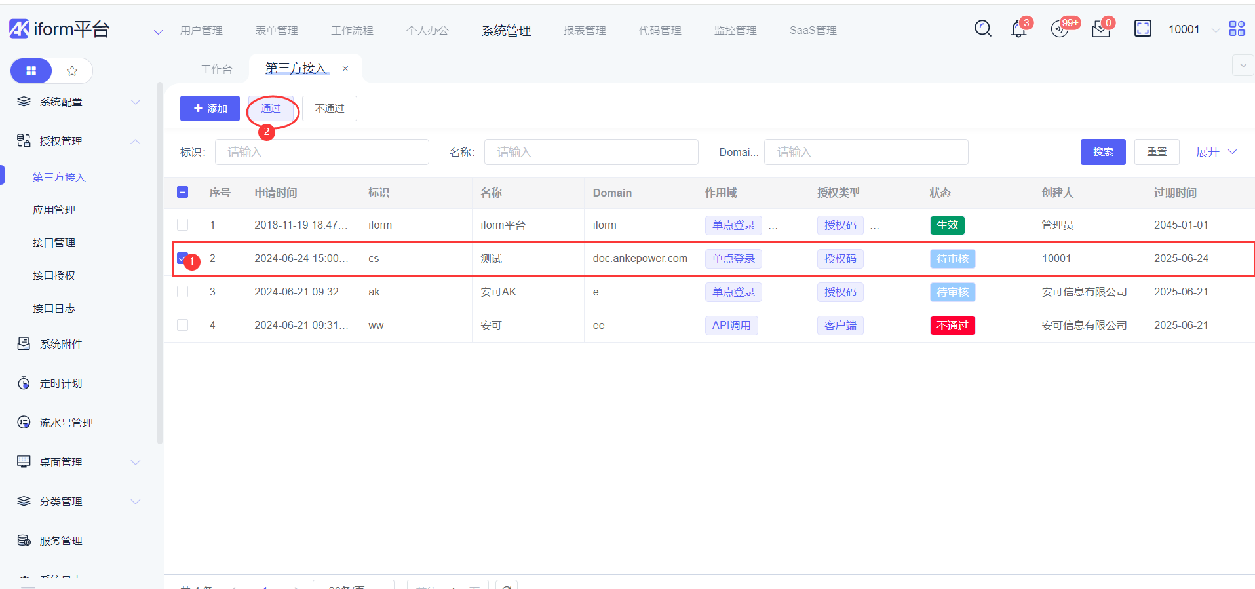Viewport: 1255px width, 589px height.
Task: Expand the 桌面管理 sidebar section
Action: pyautogui.click(x=79, y=463)
